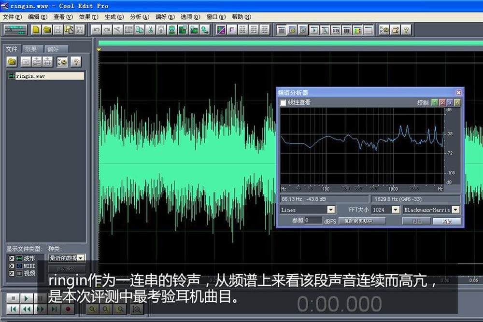Click the yellow playback cursor marker
This screenshot has width=483, height=322.
pyautogui.click(x=99, y=49)
